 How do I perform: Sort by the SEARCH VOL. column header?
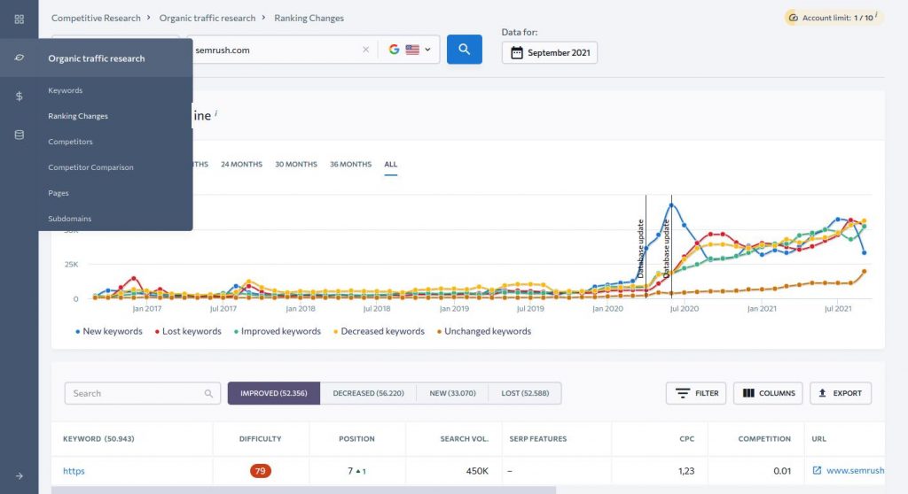coord(465,439)
